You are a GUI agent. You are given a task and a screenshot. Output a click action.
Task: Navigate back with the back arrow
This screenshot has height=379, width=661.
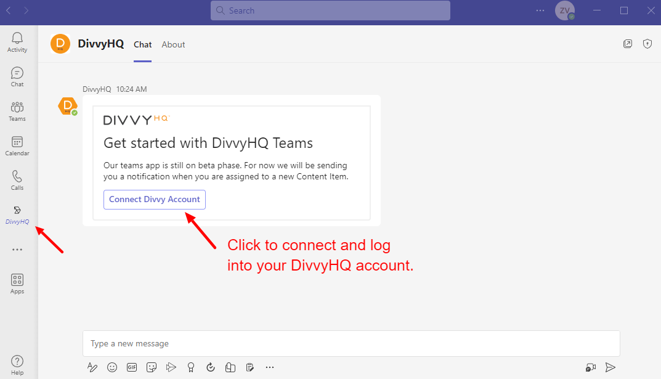9,10
